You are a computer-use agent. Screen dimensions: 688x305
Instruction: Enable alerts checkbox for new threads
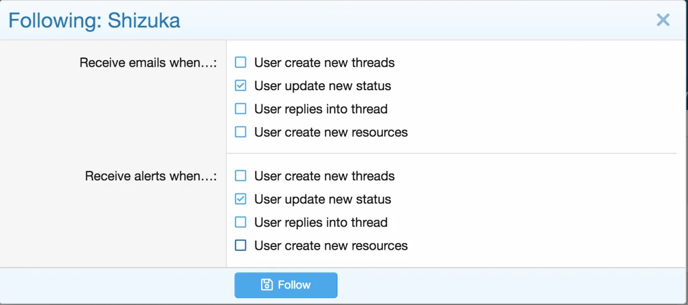(241, 176)
